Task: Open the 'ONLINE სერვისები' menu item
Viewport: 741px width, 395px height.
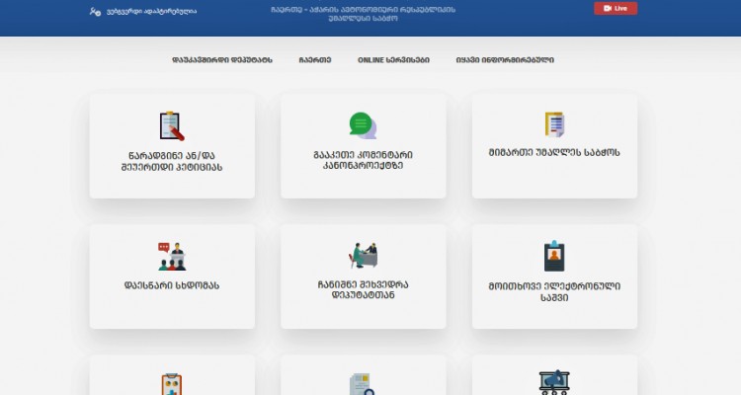Action: coord(393,60)
